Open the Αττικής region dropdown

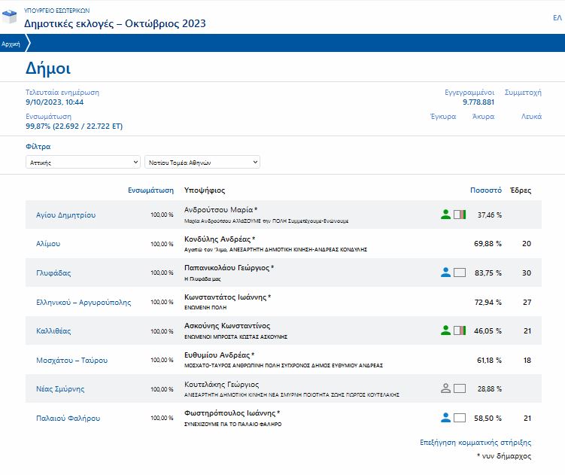point(83,162)
